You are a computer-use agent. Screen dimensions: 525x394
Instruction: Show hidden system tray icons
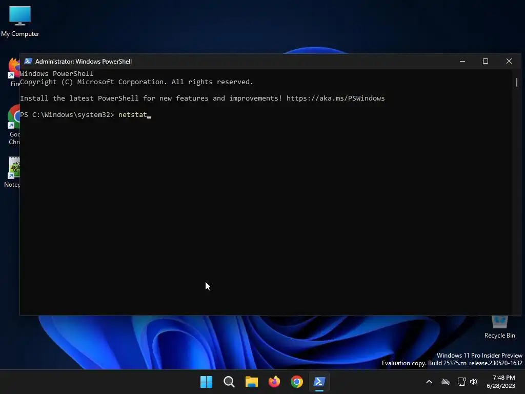[x=429, y=382]
